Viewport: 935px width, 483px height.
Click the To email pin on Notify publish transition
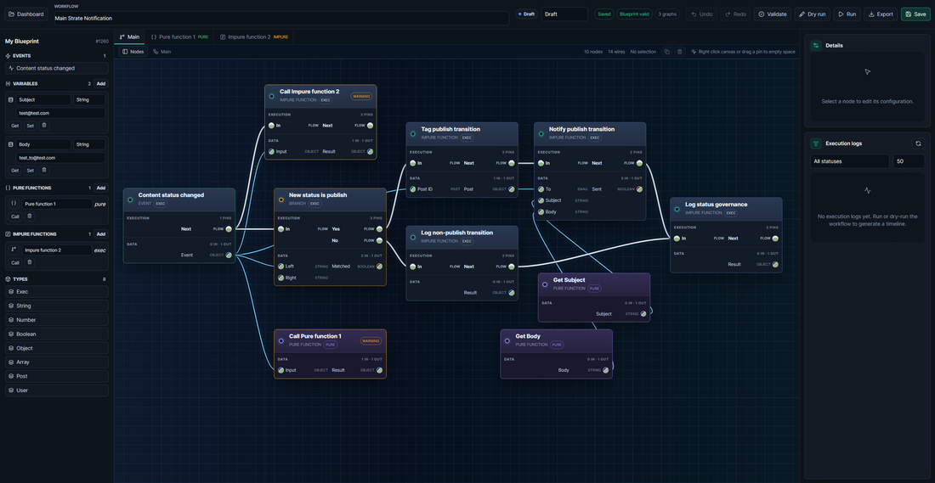(x=541, y=189)
